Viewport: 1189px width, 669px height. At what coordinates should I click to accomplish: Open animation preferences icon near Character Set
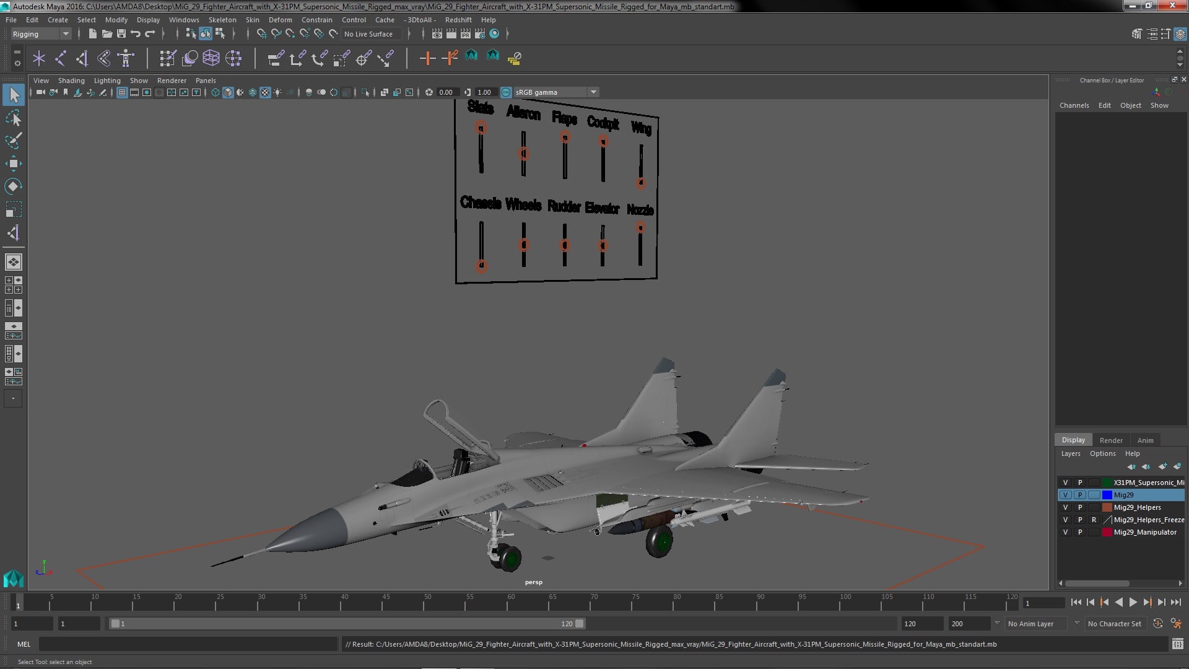[1176, 624]
